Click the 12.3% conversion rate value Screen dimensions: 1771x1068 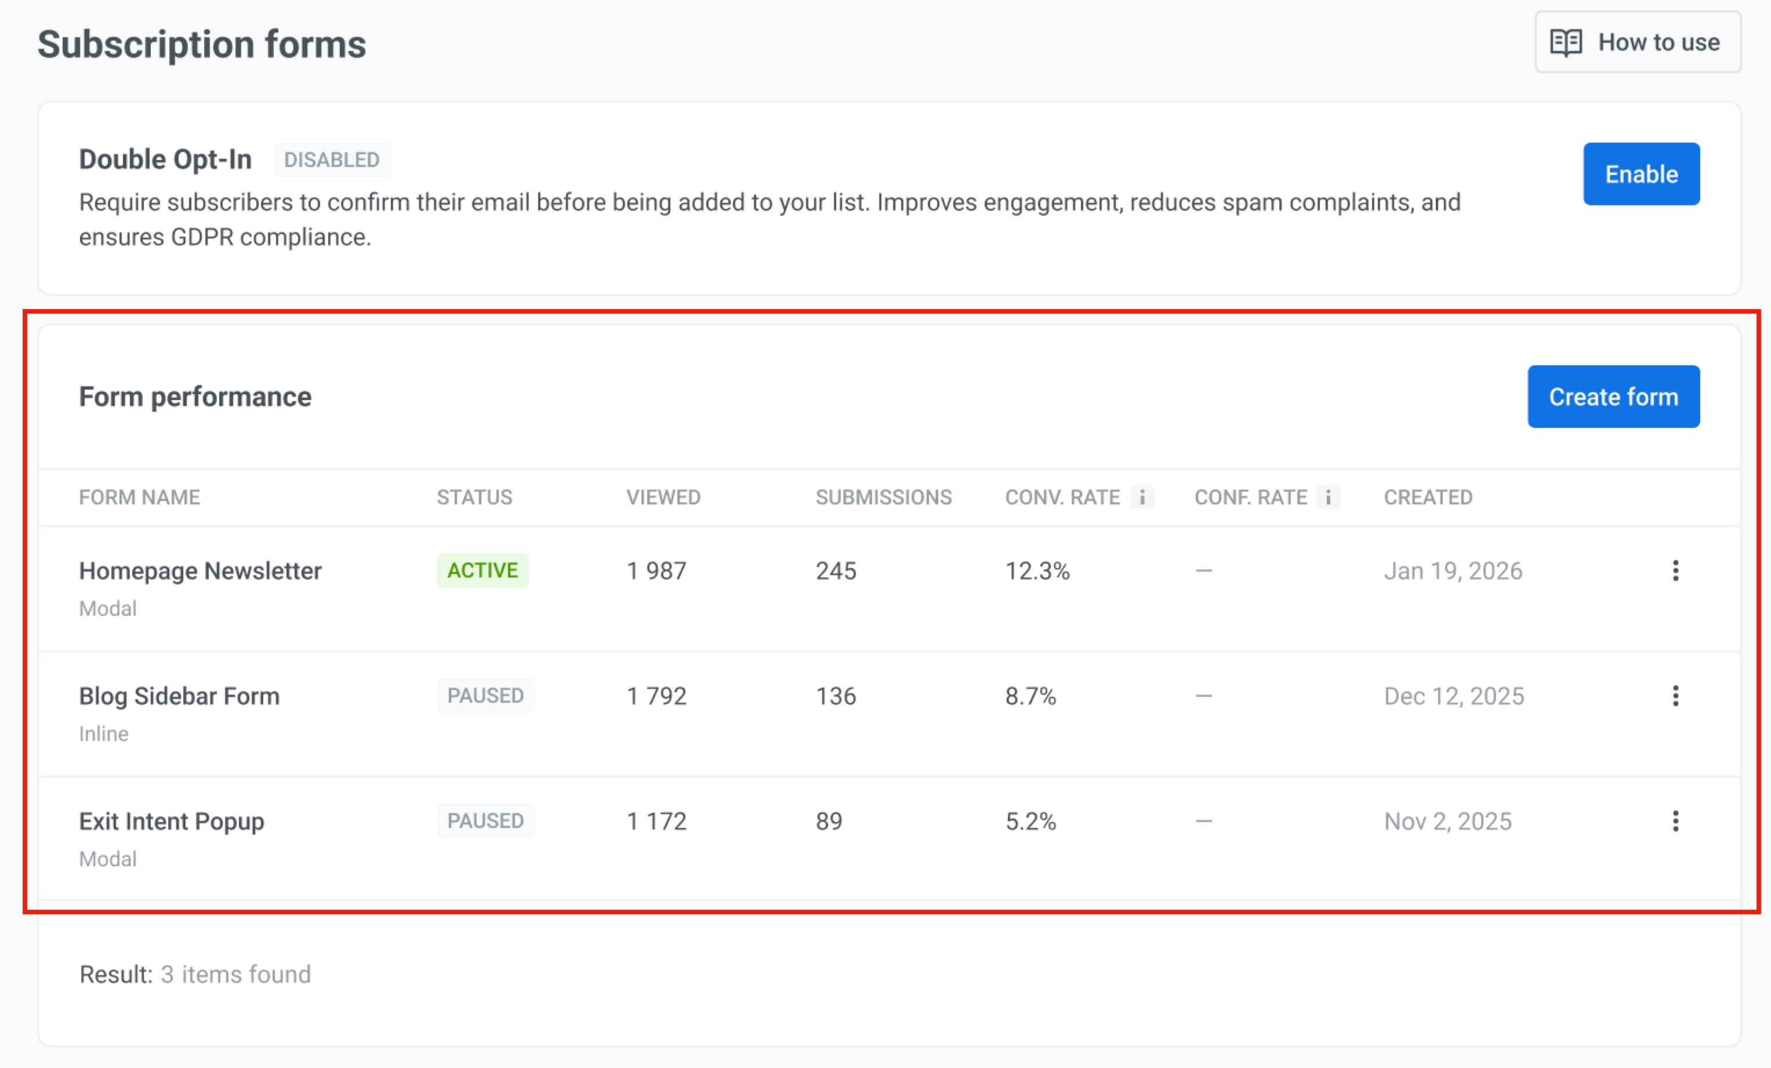[x=1037, y=570]
